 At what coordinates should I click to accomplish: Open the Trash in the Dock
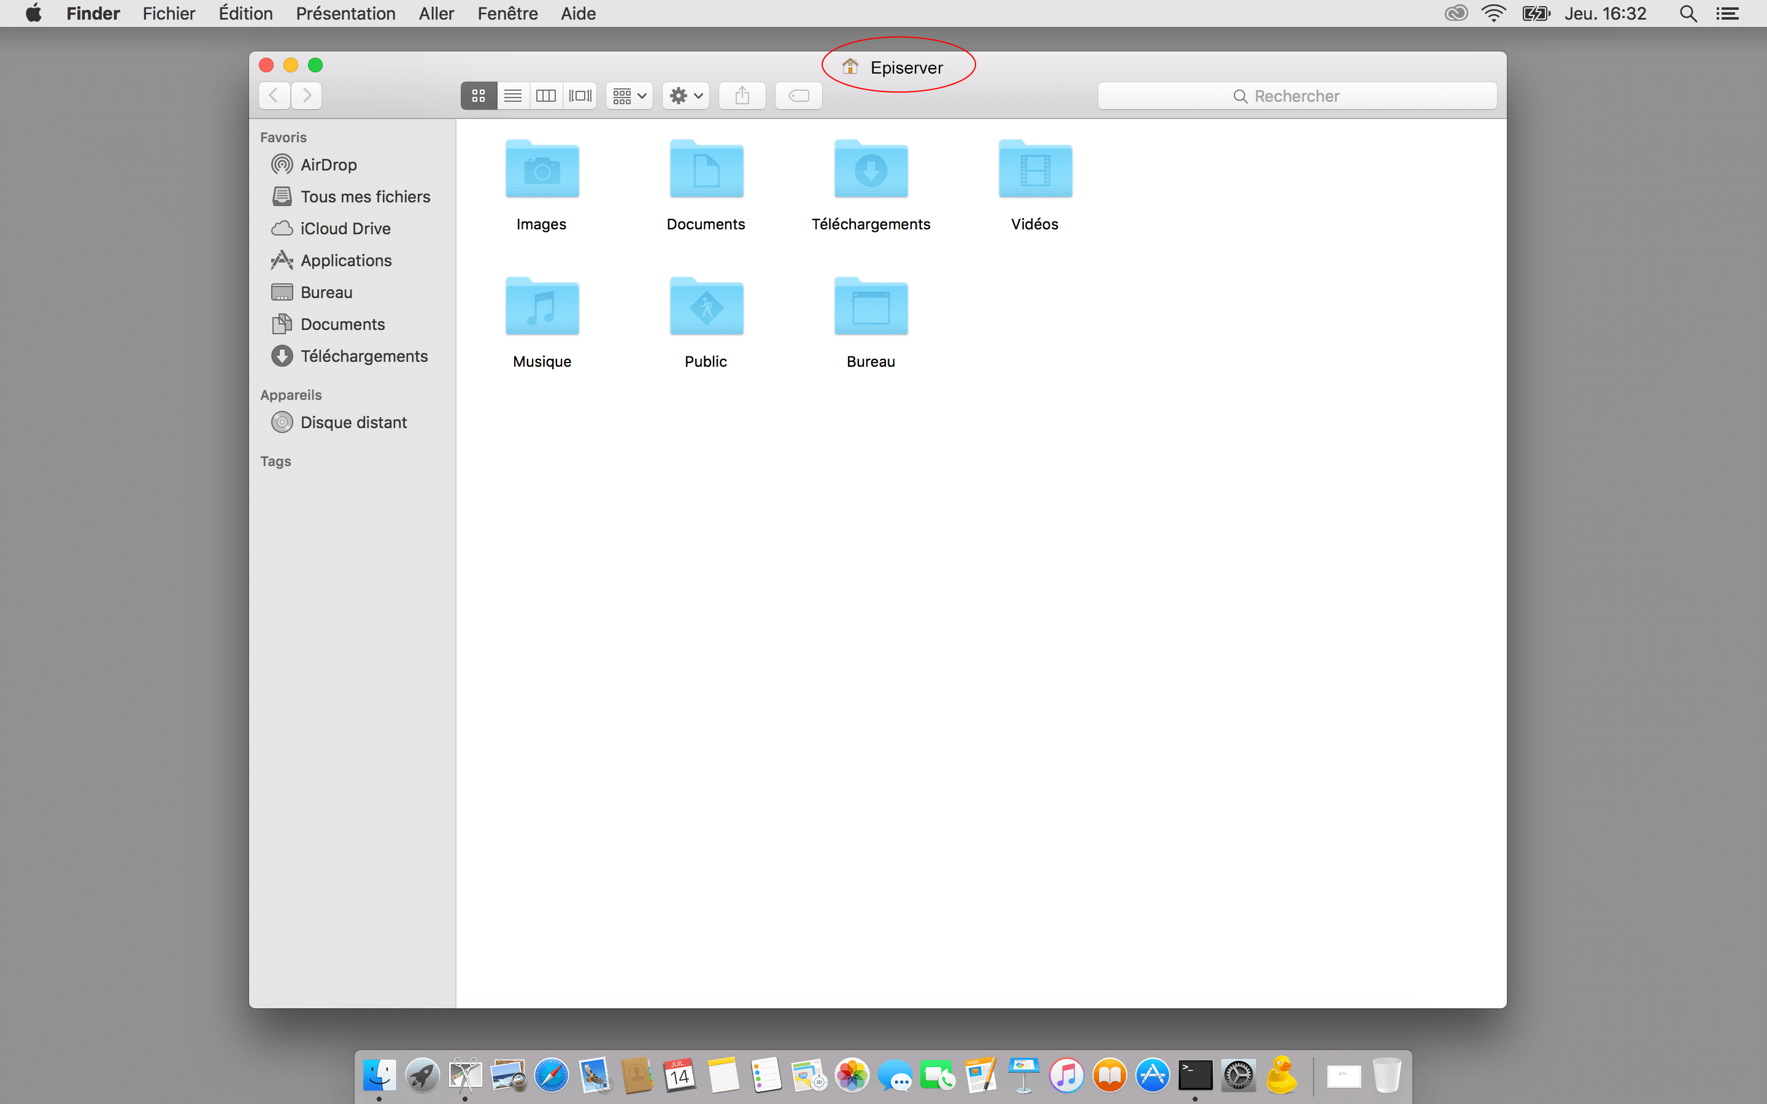(x=1387, y=1075)
